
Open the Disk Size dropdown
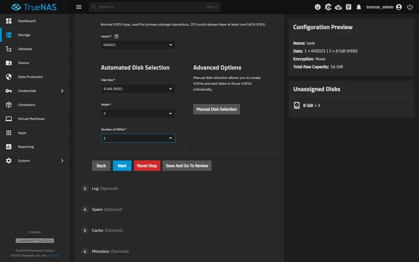(138, 89)
